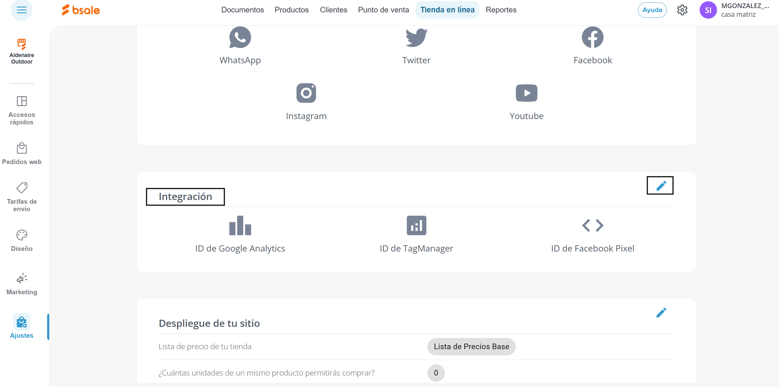
Task: Click the Twitter bird icon
Action: click(x=416, y=38)
